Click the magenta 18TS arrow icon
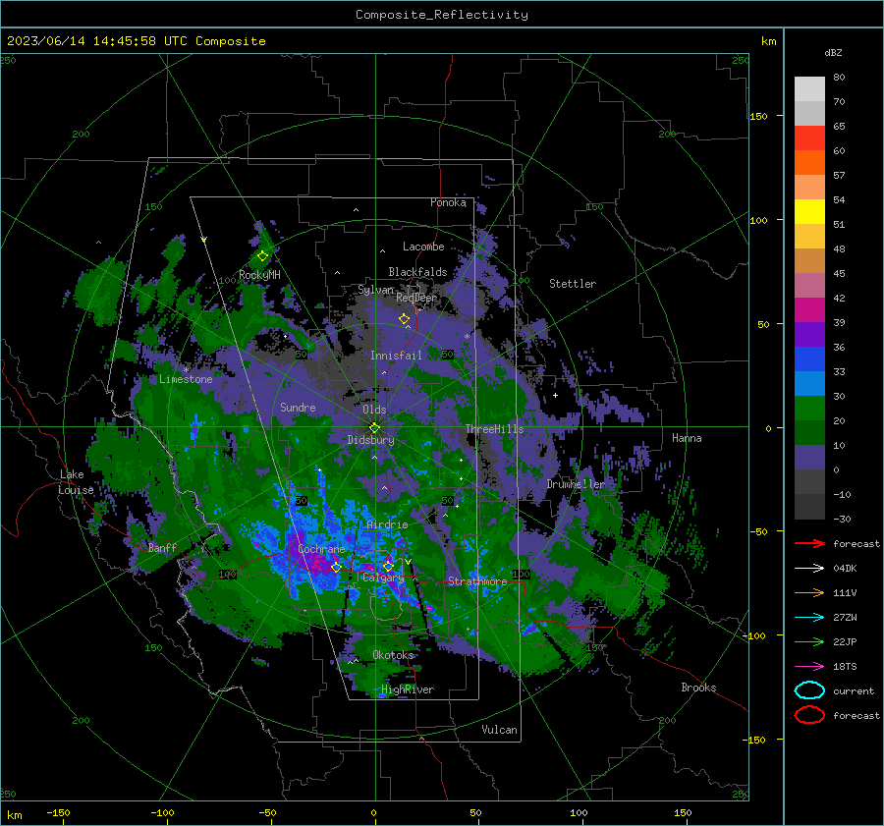 (809, 667)
